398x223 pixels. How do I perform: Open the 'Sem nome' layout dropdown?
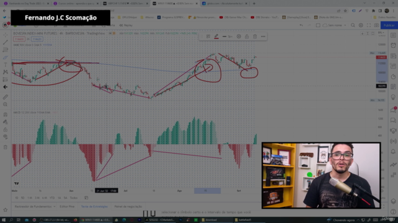pos(335,25)
